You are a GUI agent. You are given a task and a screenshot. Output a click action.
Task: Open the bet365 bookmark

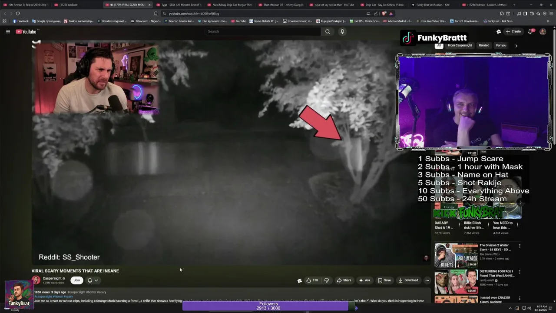coord(364,21)
